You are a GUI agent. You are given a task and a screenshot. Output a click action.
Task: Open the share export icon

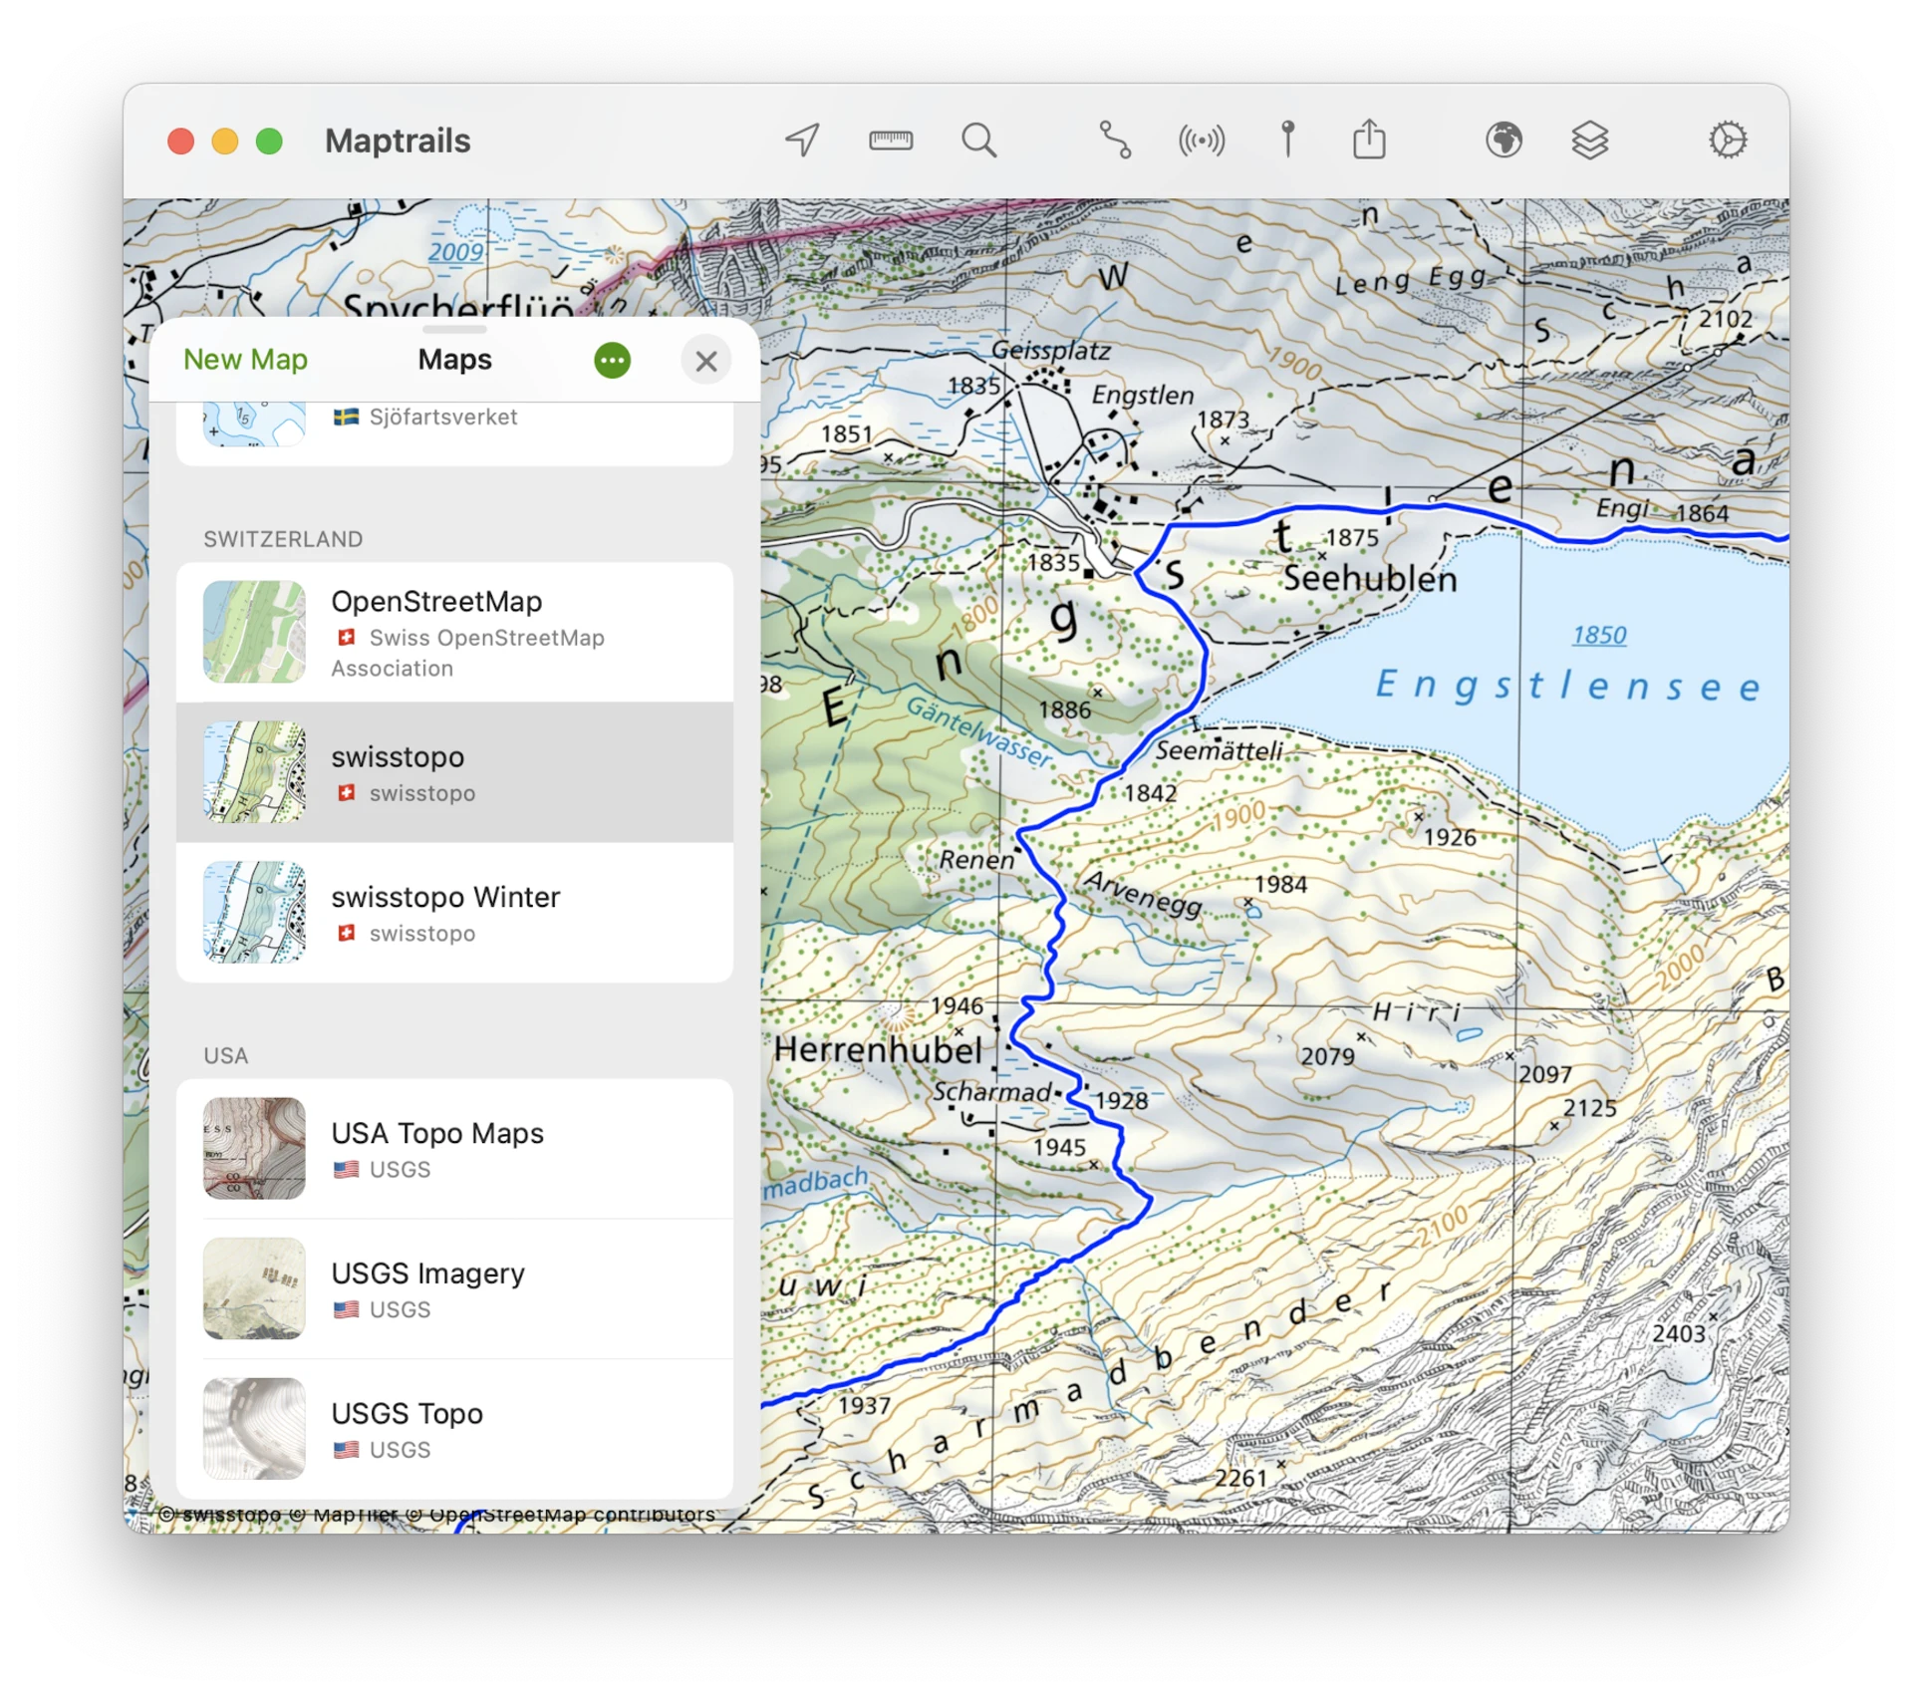pyautogui.click(x=1369, y=140)
